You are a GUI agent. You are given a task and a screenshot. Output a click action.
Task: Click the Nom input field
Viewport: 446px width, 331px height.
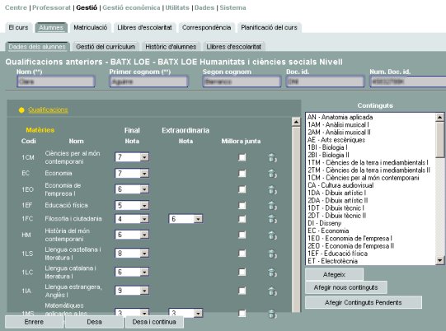pyautogui.click(x=56, y=82)
